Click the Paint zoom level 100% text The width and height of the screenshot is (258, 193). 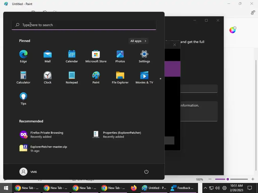click(x=200, y=179)
